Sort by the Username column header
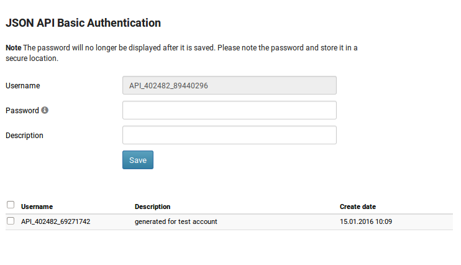 (x=37, y=207)
